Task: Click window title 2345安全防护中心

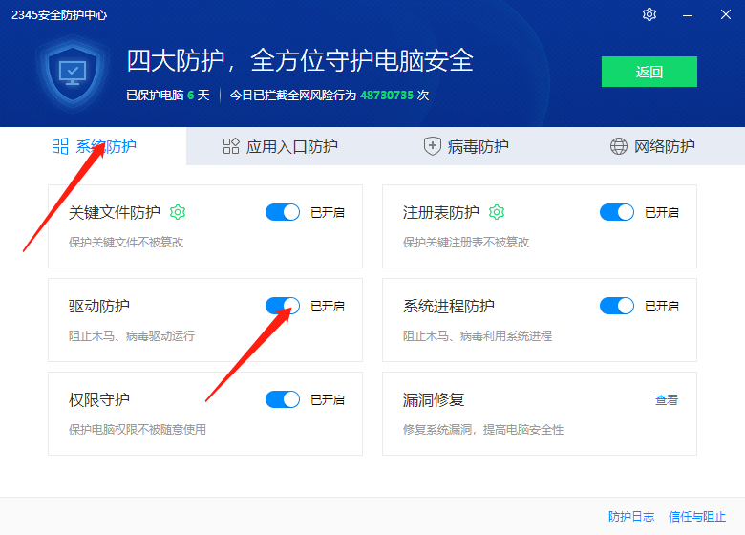Action: click(x=59, y=15)
